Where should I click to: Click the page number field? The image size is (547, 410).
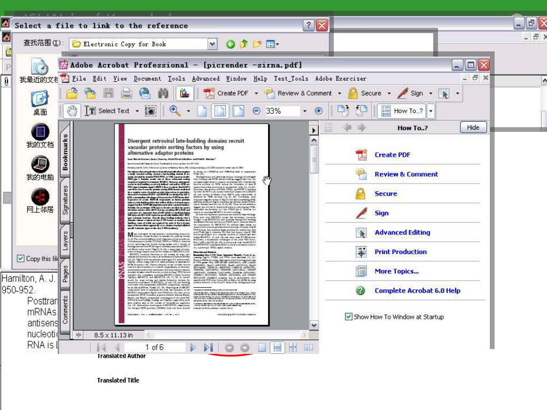155,348
